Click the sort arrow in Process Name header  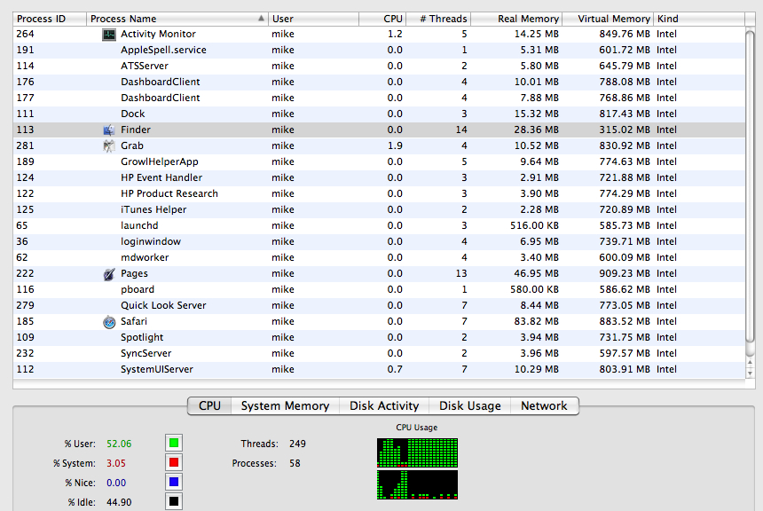(261, 19)
